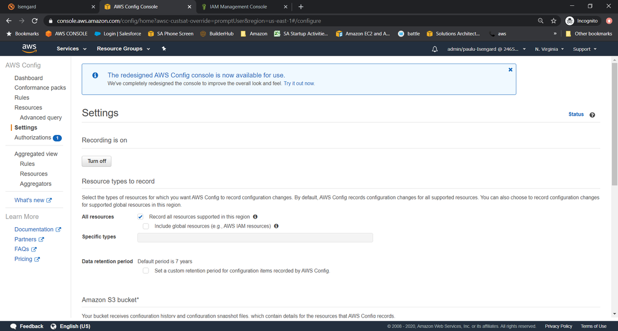
Task: Open the Other bookmarks folder
Action: pyautogui.click(x=588, y=33)
